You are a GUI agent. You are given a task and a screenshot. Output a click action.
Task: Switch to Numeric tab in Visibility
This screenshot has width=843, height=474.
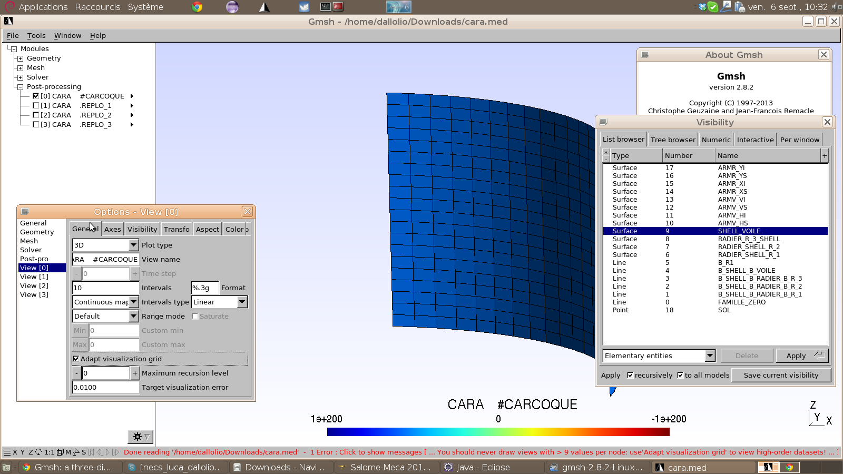716,140
